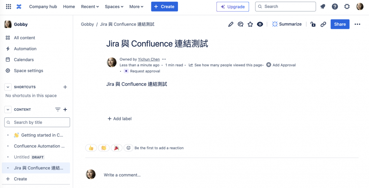Image resolution: width=369 pixels, height=188 pixels.
Task: Click Add Approval
Action: point(281,65)
